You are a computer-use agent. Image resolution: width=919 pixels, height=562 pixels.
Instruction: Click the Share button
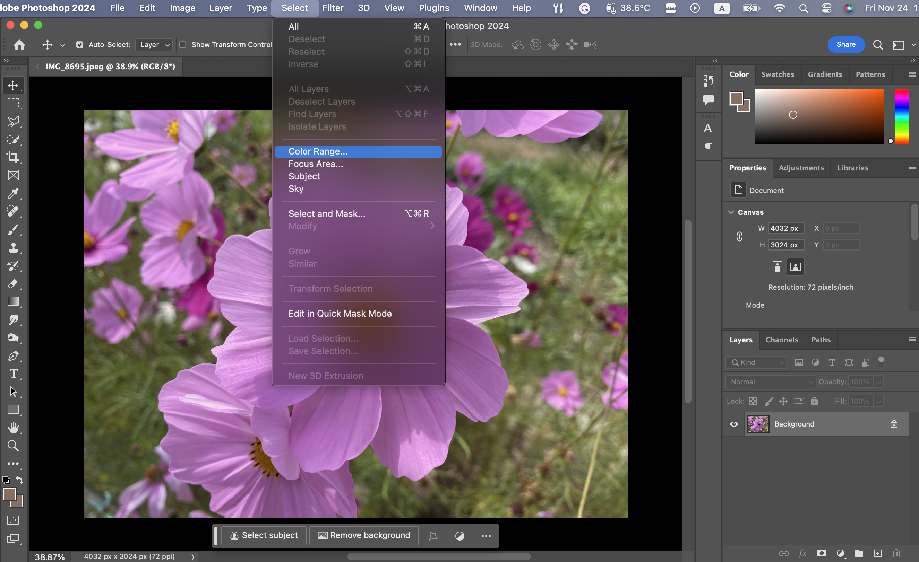845,44
